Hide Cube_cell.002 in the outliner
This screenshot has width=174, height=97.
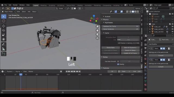click(x=172, y=32)
